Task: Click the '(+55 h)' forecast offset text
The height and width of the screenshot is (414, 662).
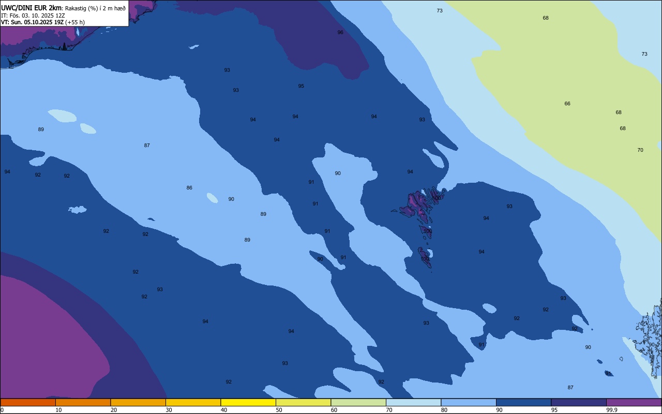Action: pyautogui.click(x=75, y=22)
